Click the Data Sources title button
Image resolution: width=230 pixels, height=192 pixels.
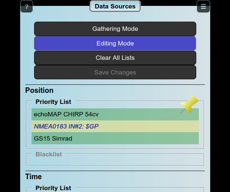tap(115, 6)
